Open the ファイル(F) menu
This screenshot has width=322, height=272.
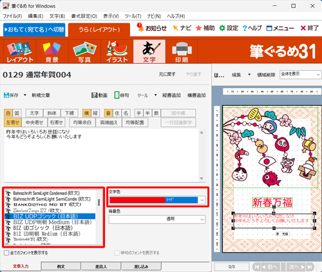12,16
